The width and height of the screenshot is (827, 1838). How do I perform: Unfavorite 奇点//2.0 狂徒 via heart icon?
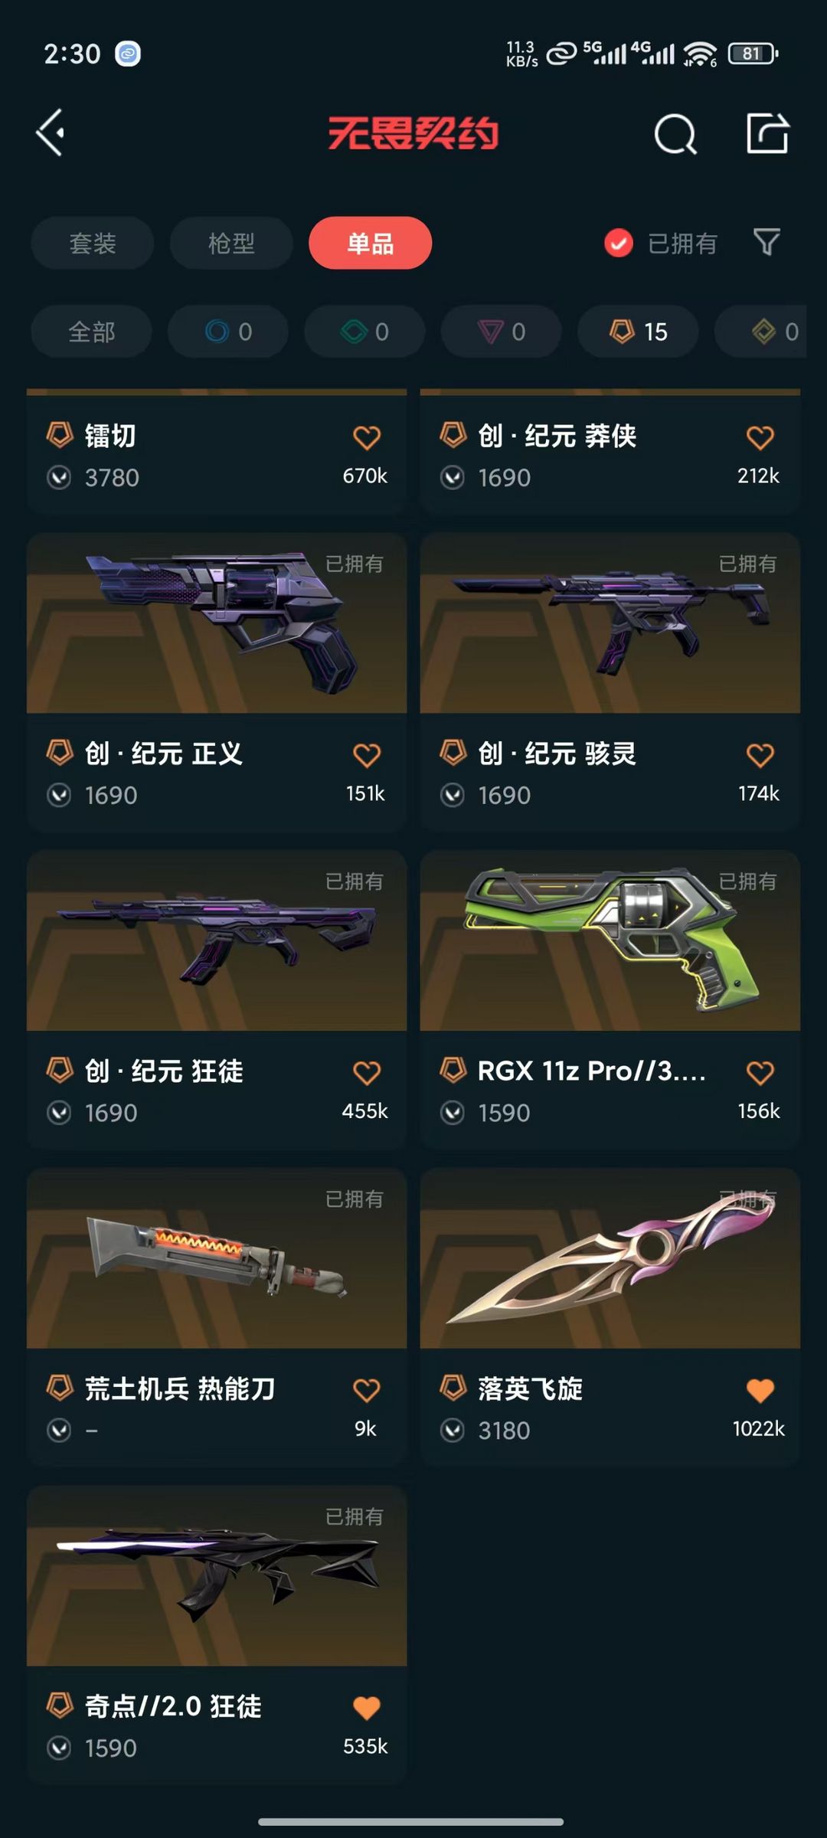click(367, 1708)
